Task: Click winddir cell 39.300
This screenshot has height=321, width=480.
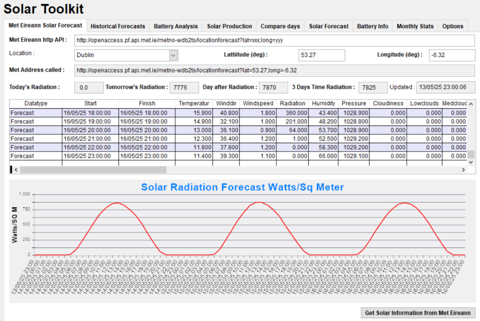Action: pos(226,156)
